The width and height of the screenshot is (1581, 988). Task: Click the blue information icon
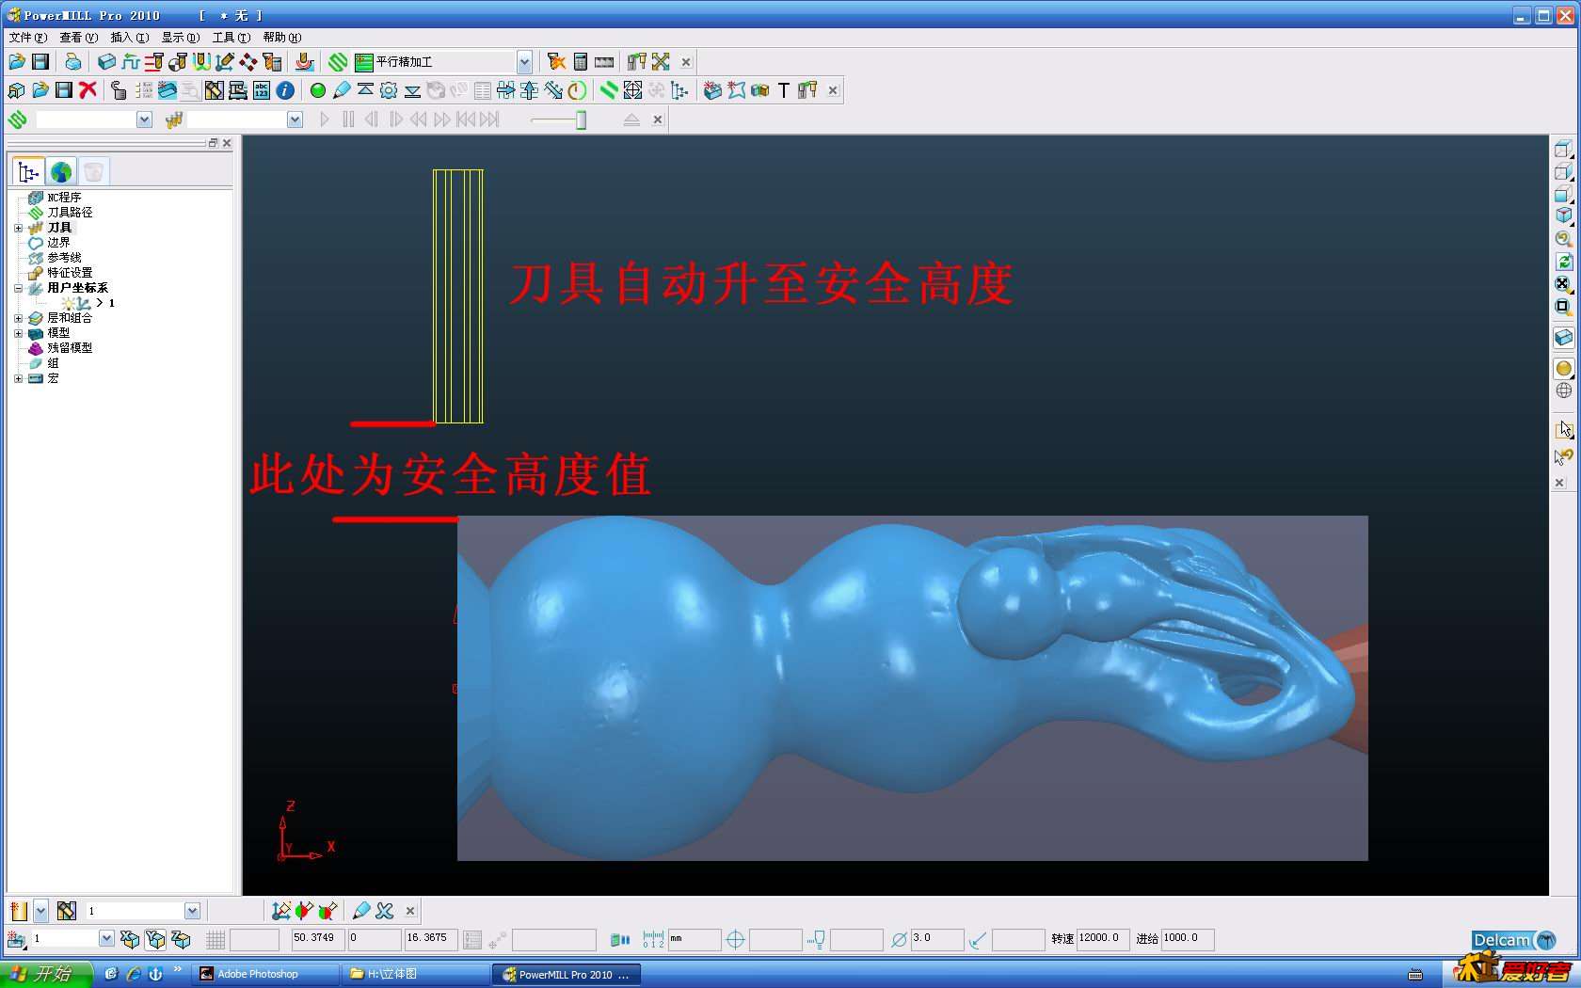(x=285, y=90)
